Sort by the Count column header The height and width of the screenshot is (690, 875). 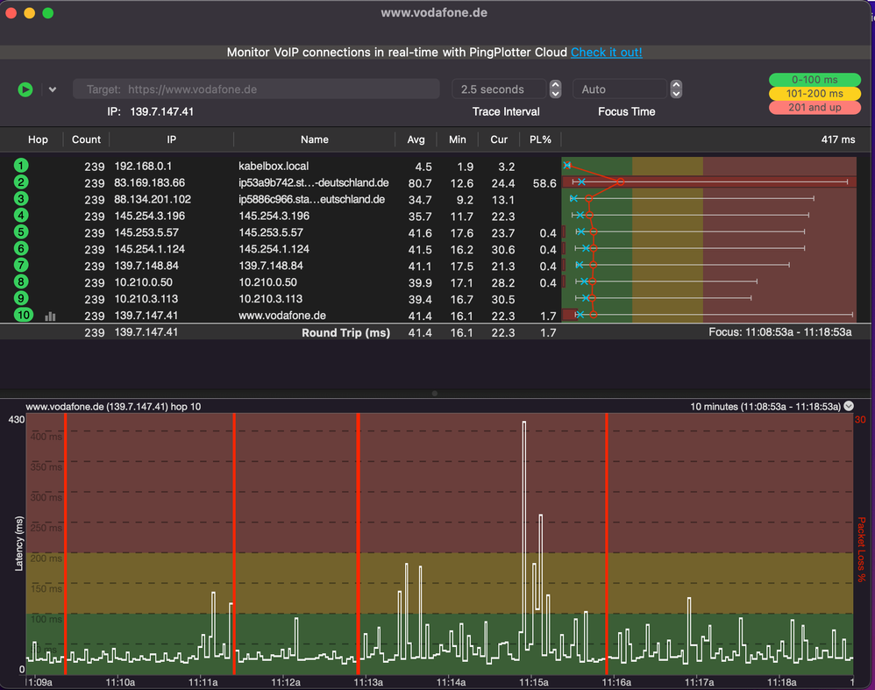86,139
